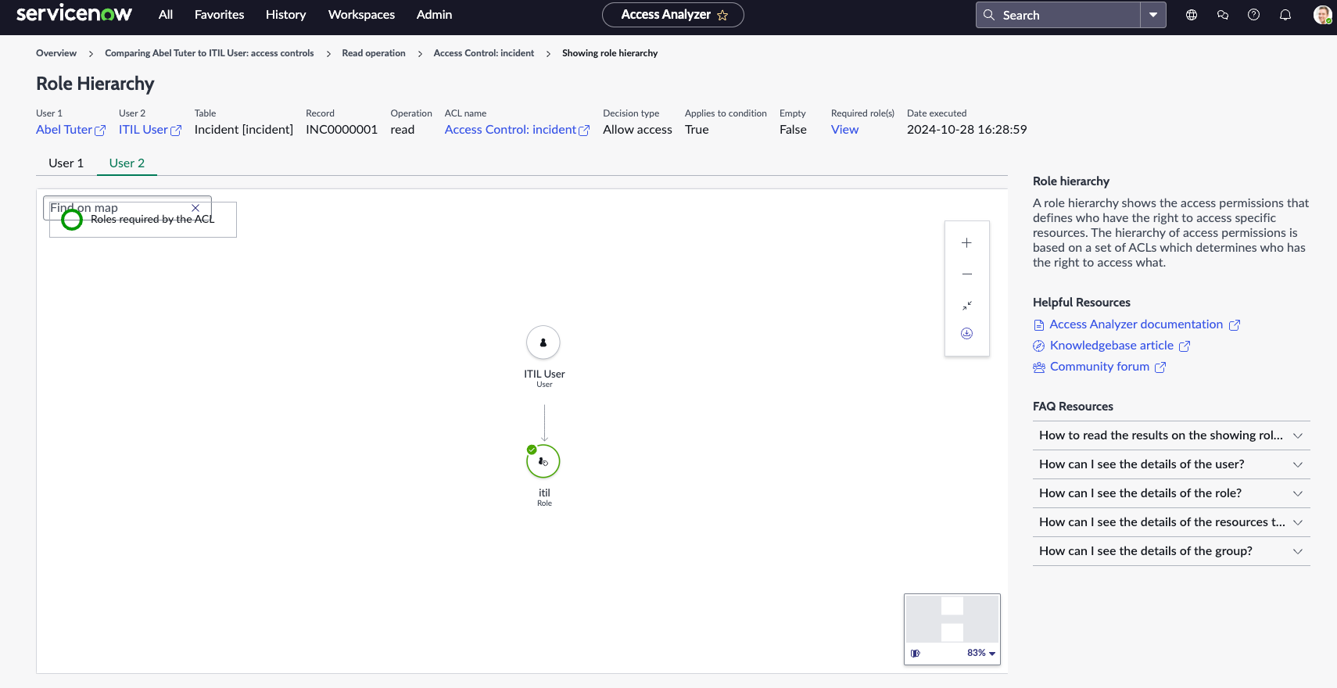Open the notifications bell
The image size is (1337, 688).
coord(1285,15)
